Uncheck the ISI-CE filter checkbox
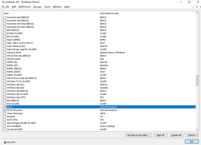Viewport: 201px width, 145px height. tap(4, 107)
